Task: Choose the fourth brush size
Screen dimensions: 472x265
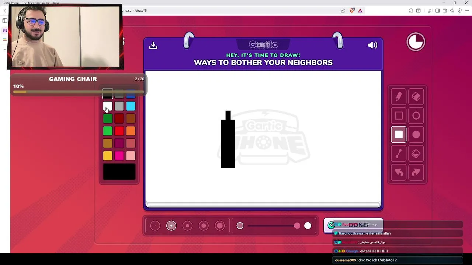Action: point(204,226)
